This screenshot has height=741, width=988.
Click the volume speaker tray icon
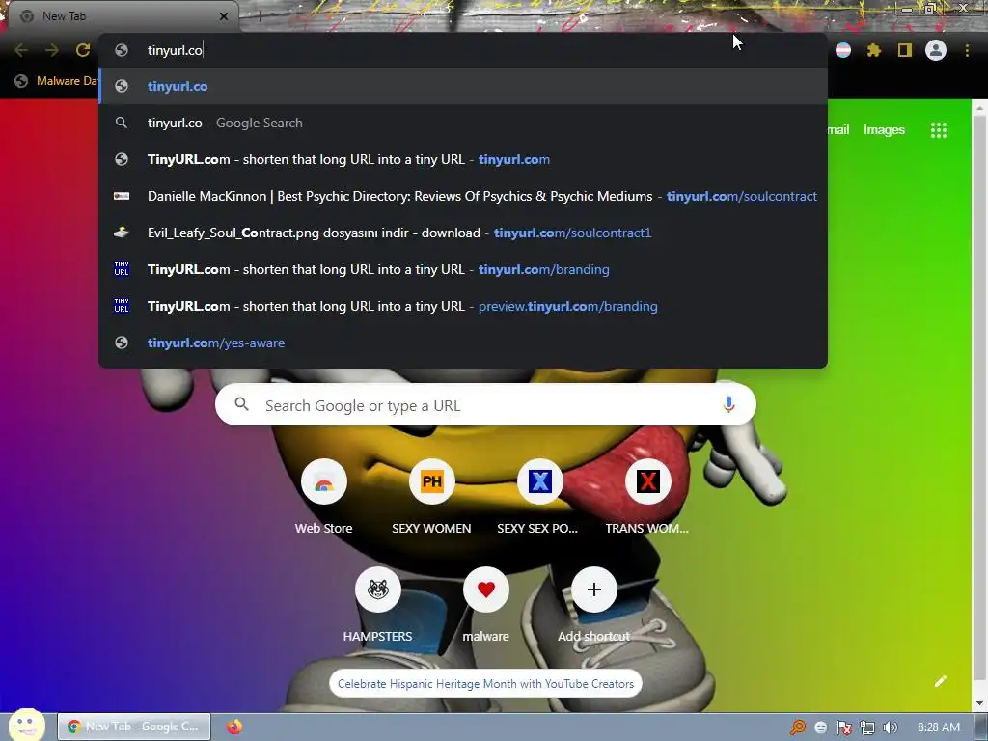point(890,727)
